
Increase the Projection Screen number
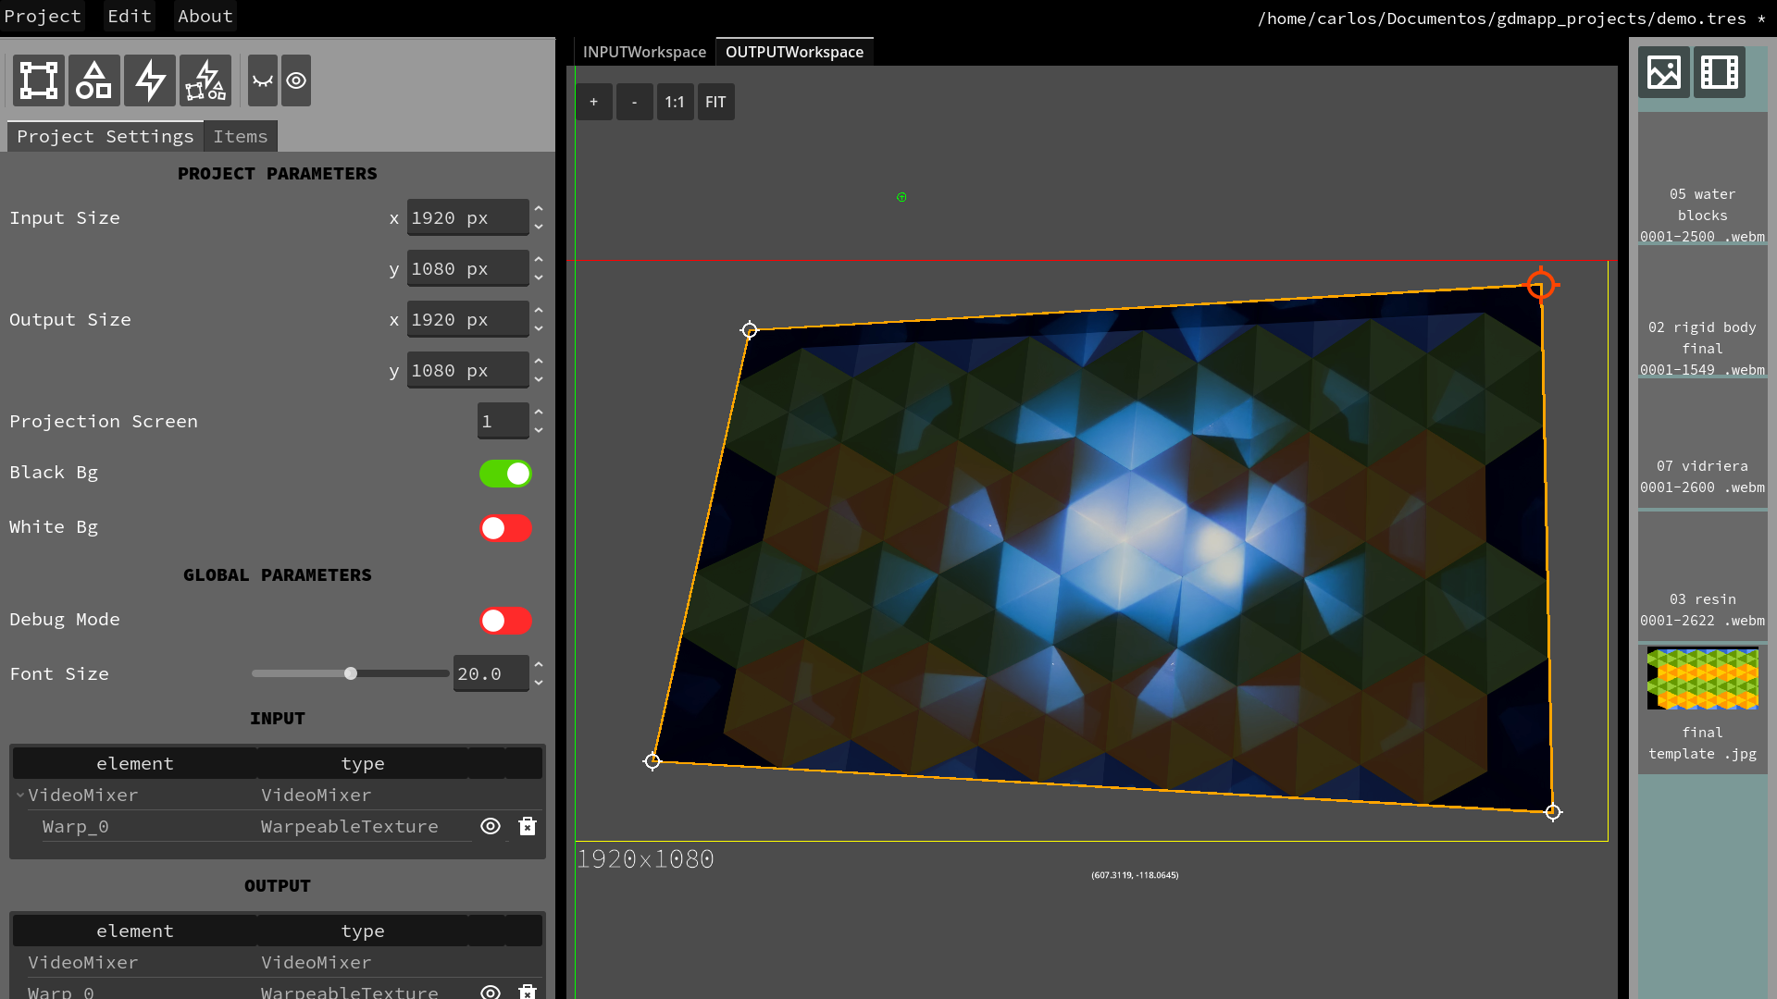[x=539, y=412]
